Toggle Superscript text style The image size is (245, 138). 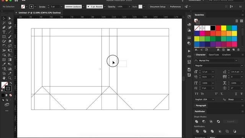(x=216, y=94)
